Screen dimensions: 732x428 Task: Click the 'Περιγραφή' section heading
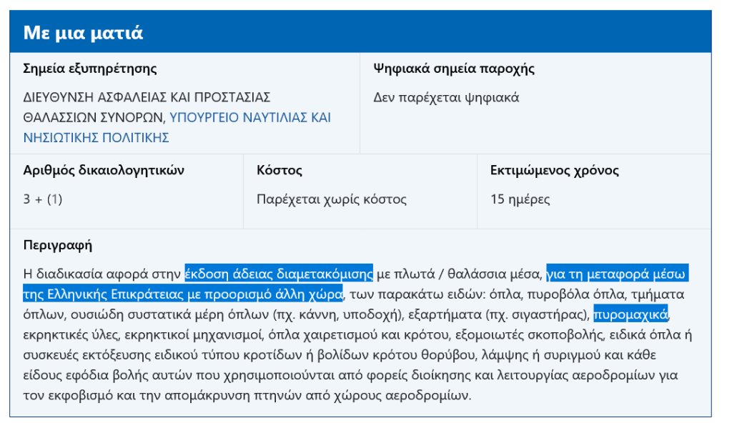click(58, 246)
